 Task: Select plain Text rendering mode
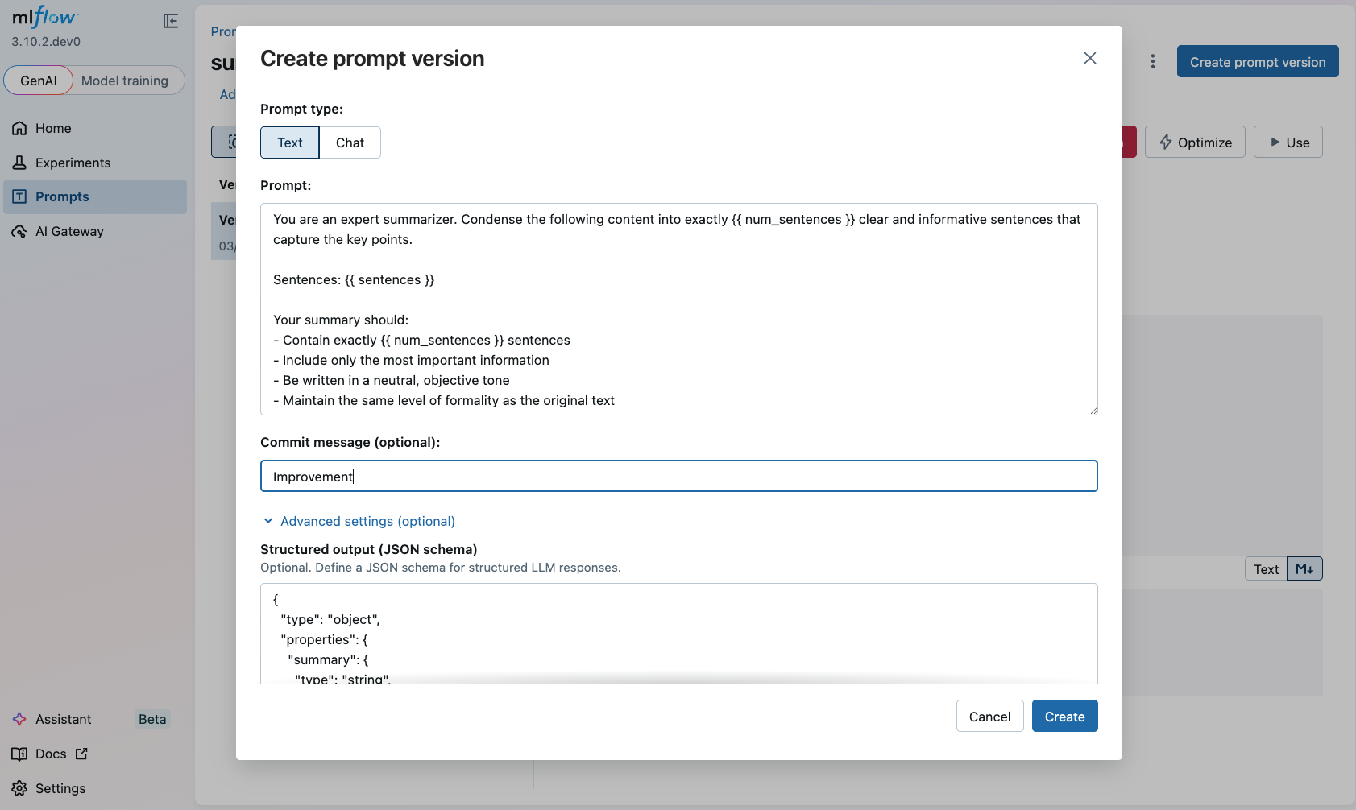pos(1265,568)
